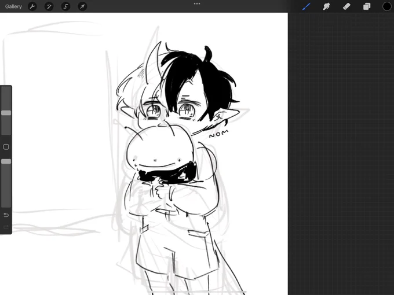
Task: Select the Eraser tool
Action: [x=346, y=6]
